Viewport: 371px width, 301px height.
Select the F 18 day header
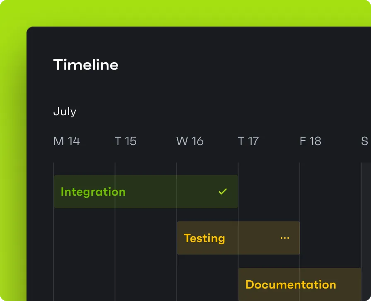[310, 141]
